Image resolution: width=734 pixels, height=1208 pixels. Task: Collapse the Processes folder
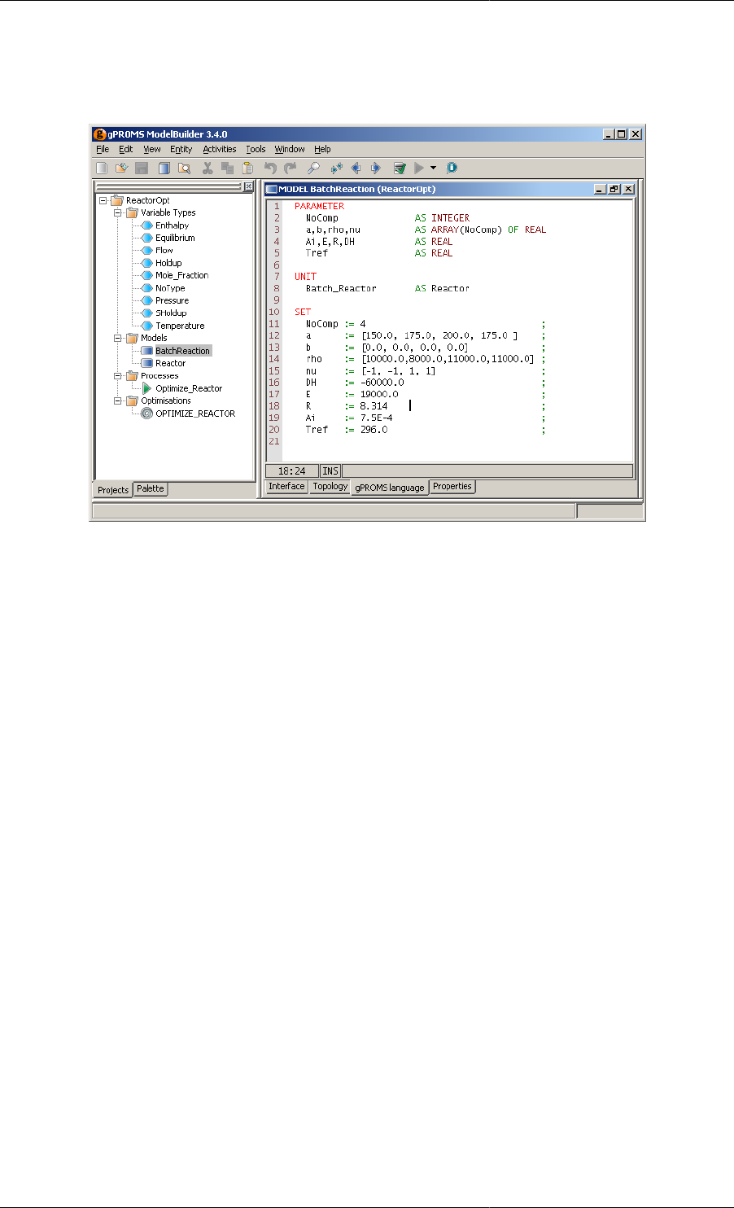[118, 375]
